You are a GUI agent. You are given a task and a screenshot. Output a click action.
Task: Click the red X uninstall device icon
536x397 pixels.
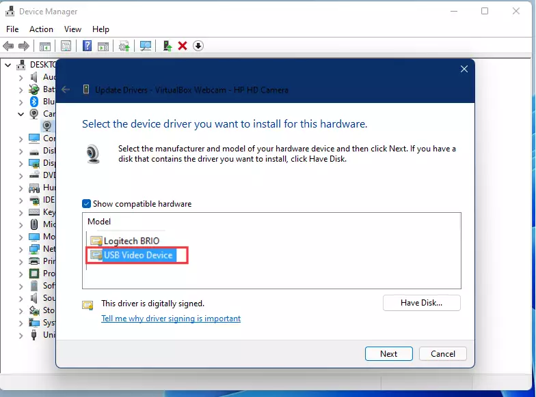click(x=183, y=46)
